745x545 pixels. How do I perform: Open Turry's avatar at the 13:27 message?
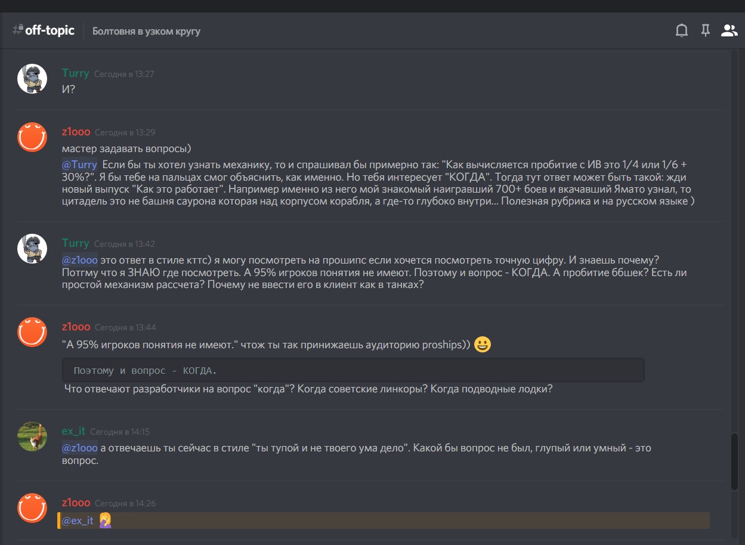(x=32, y=79)
